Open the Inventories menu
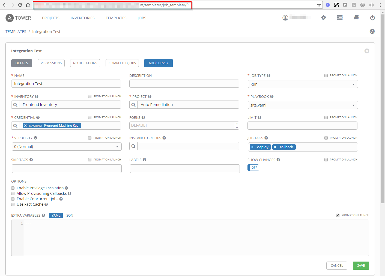Image resolution: width=385 pixels, height=276 pixels. pos(83,18)
